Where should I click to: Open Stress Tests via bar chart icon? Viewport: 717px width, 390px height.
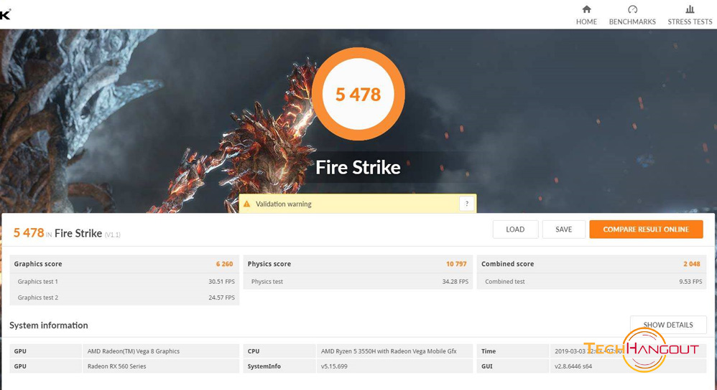coord(690,9)
